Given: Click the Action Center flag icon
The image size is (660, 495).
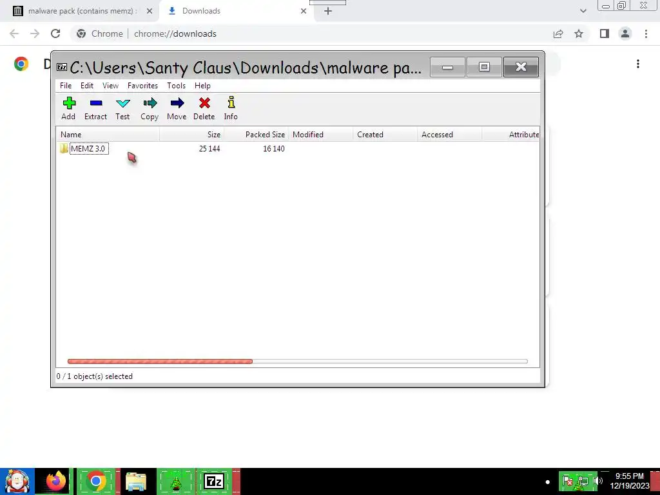Looking at the screenshot, I should [x=567, y=481].
